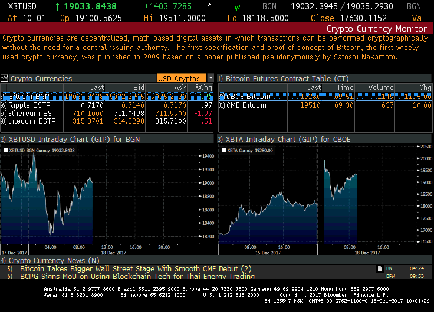Open the document icon next to BN news
The width and height of the screenshot is (434, 312).
coord(380,268)
